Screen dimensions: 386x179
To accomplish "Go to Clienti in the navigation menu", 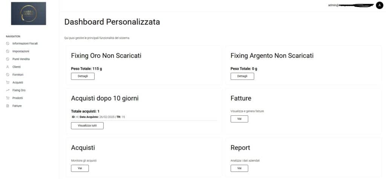I will [17, 67].
